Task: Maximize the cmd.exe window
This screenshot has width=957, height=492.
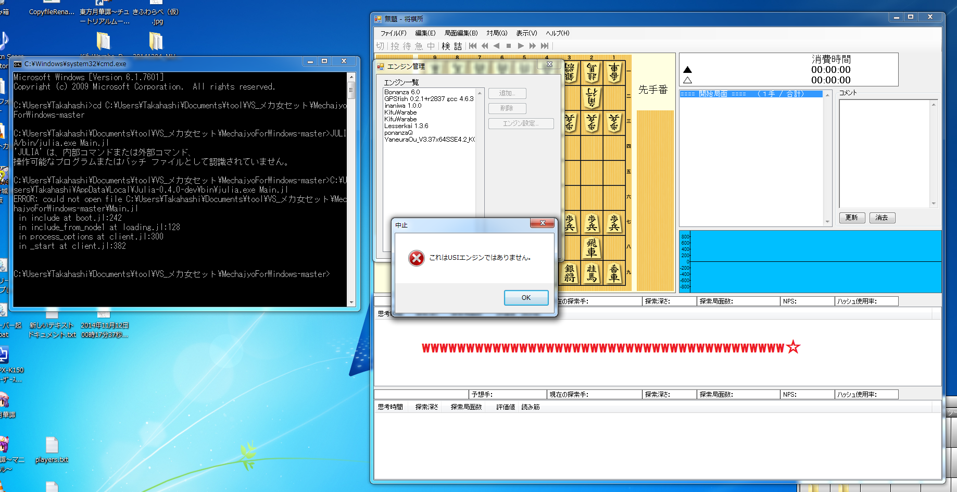Action: (324, 61)
